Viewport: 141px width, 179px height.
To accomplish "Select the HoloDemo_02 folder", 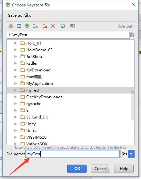I will [39, 50].
